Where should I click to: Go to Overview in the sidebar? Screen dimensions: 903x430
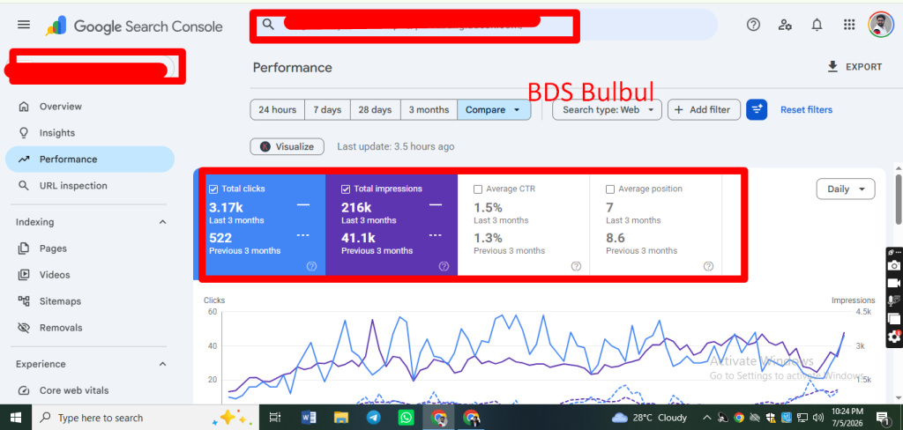(90, 107)
